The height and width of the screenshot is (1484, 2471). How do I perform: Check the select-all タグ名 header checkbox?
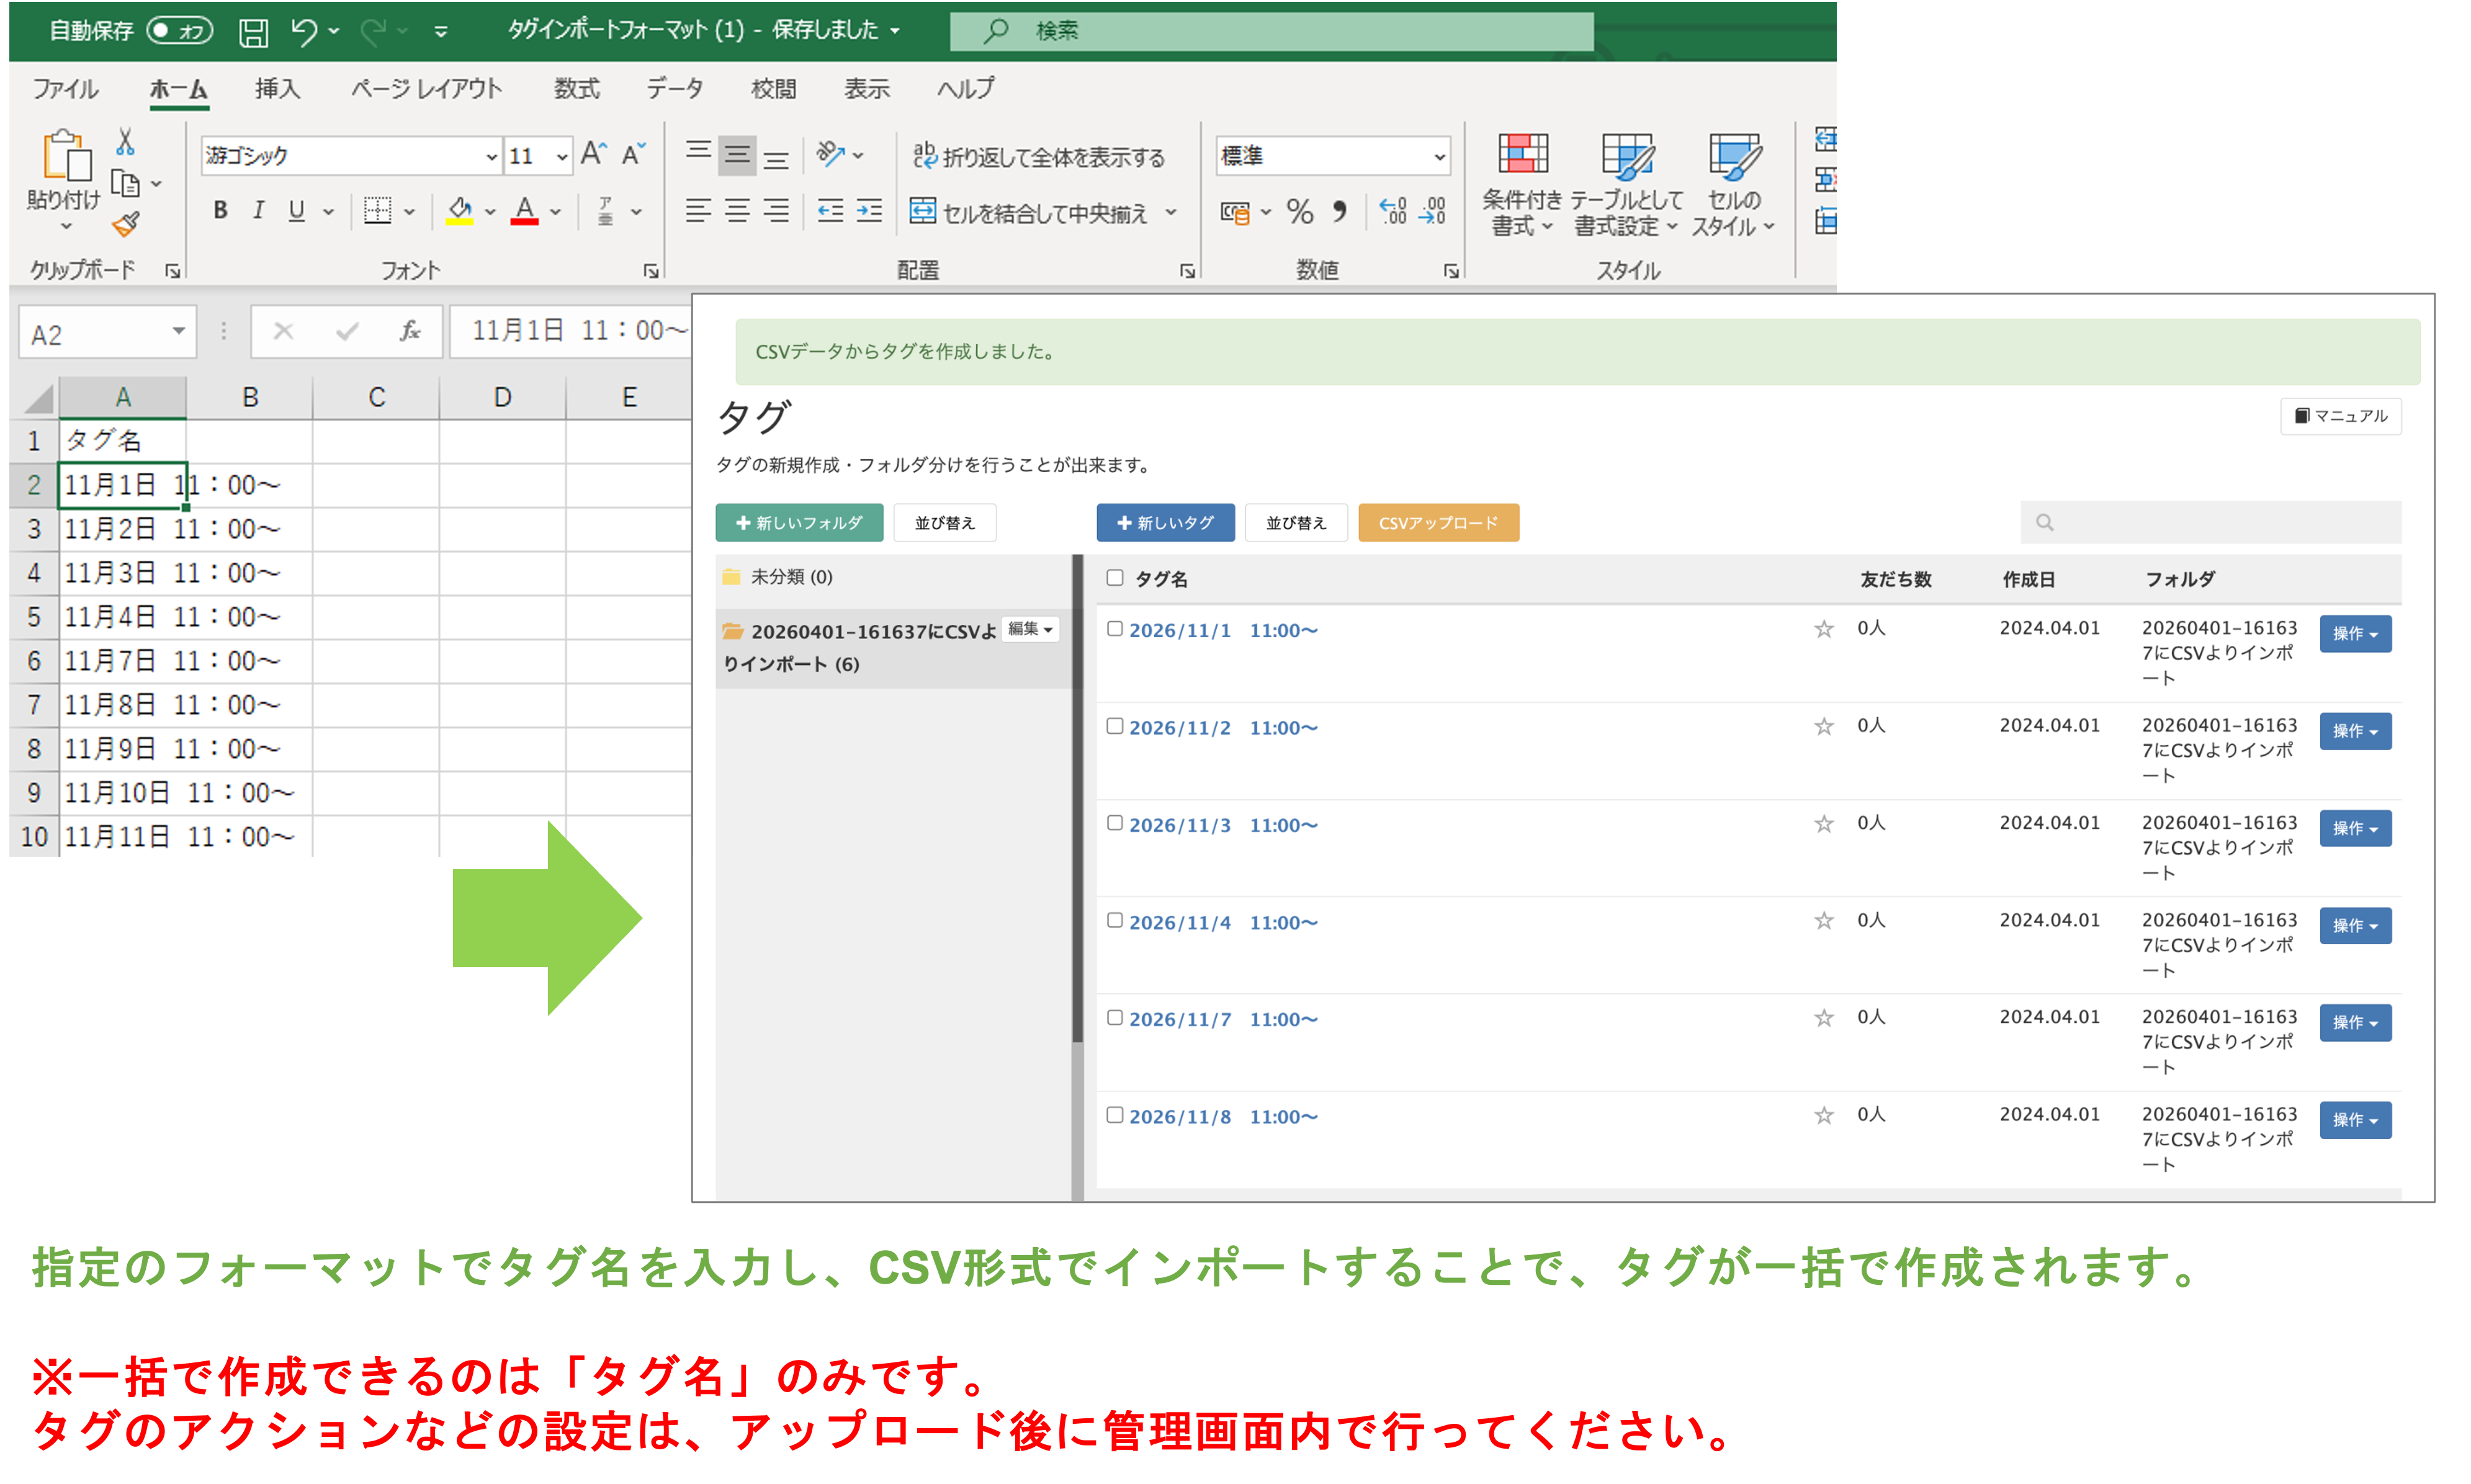click(1114, 578)
